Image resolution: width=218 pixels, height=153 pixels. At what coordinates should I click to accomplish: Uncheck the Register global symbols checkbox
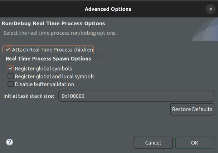[x=11, y=68]
